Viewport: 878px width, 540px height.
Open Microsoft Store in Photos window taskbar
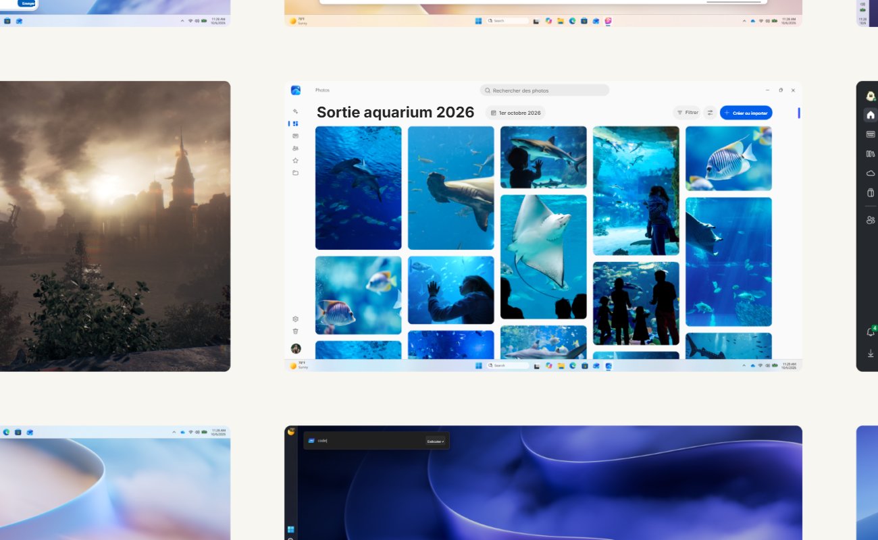tap(584, 365)
